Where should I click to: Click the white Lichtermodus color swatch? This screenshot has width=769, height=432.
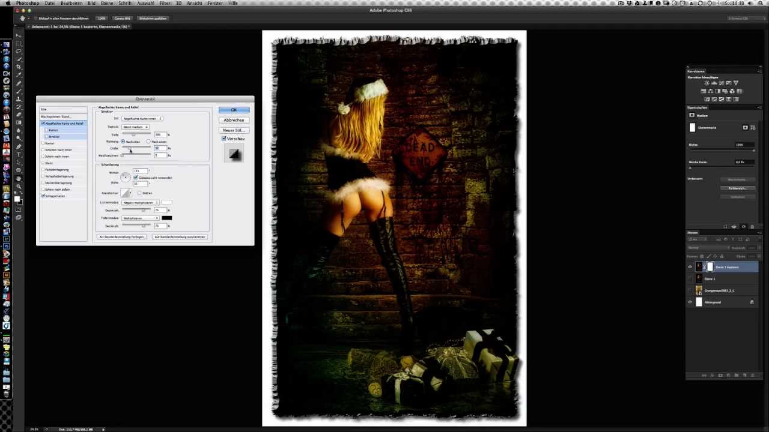(x=166, y=202)
